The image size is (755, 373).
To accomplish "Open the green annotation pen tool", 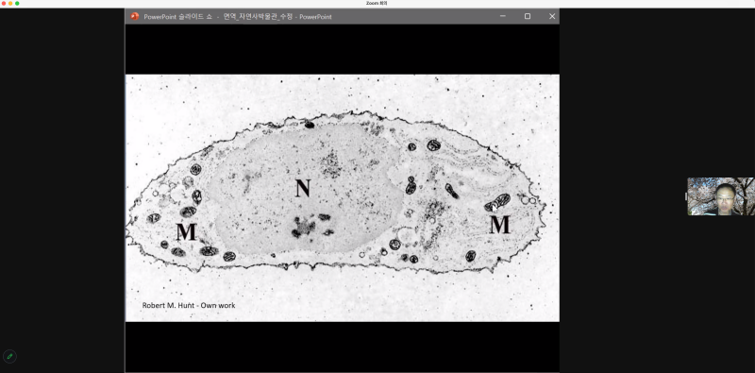I will coord(9,357).
